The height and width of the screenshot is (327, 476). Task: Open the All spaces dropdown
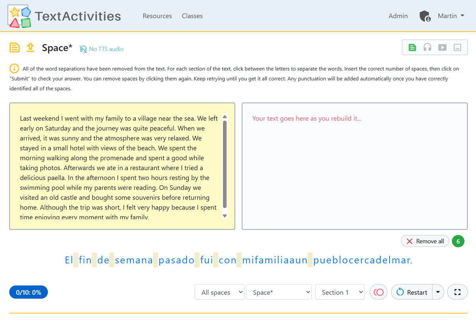(x=219, y=292)
